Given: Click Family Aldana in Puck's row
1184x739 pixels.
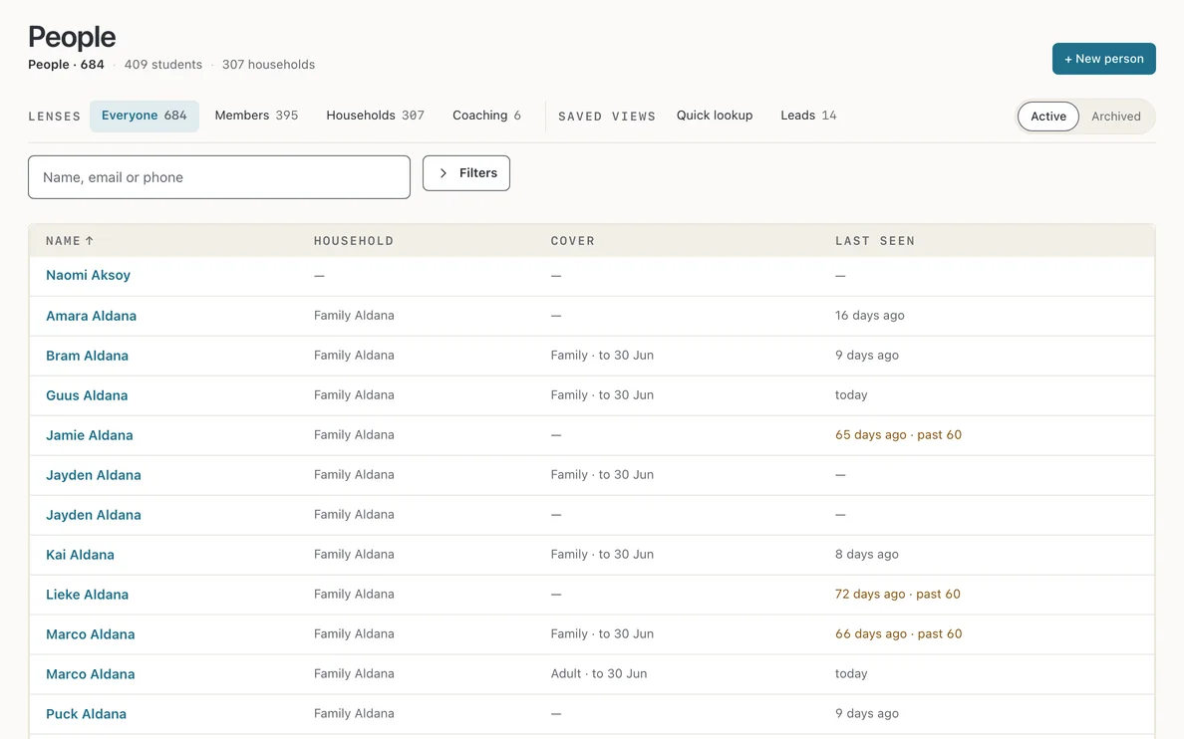Looking at the screenshot, I should 354,713.
